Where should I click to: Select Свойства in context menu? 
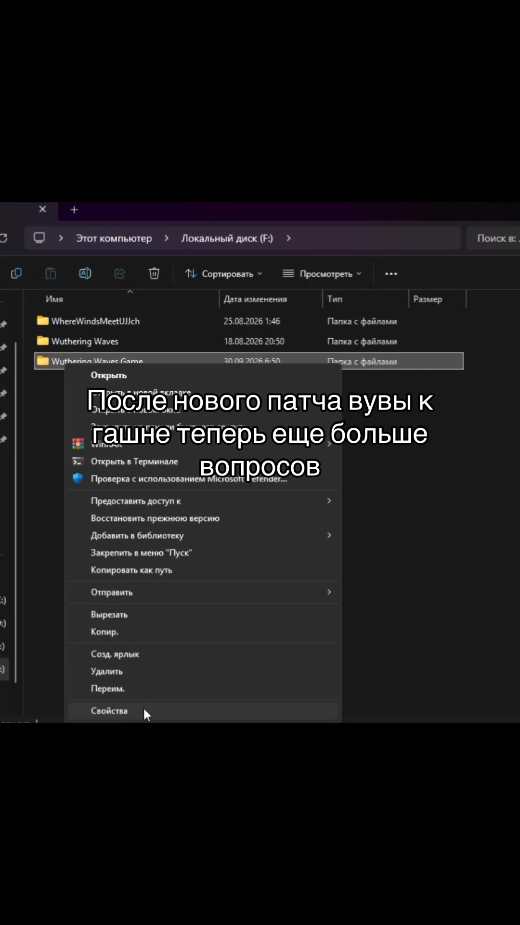pyautogui.click(x=203, y=711)
